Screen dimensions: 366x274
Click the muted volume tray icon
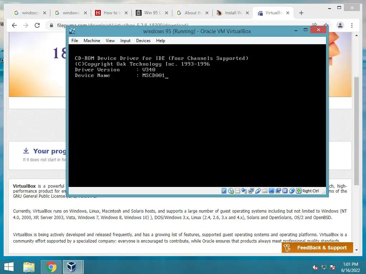pos(315,267)
